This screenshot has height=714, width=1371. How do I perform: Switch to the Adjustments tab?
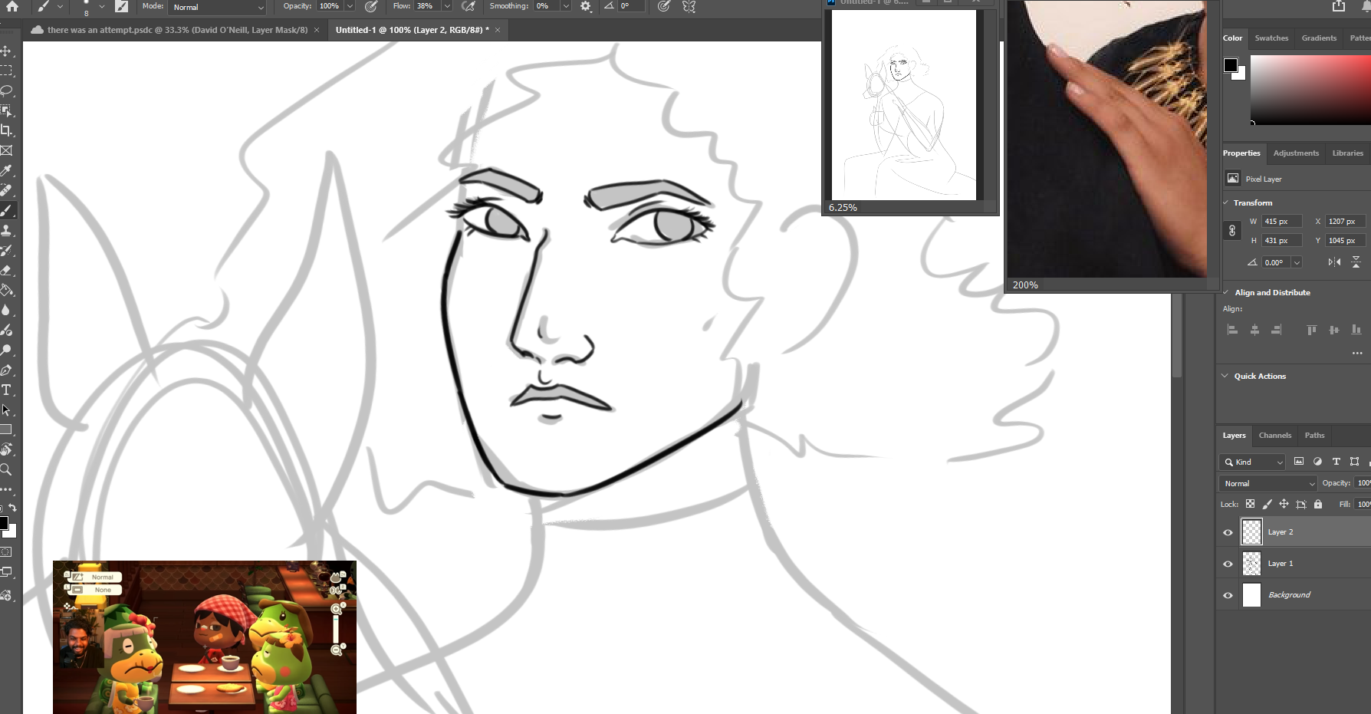click(x=1296, y=153)
